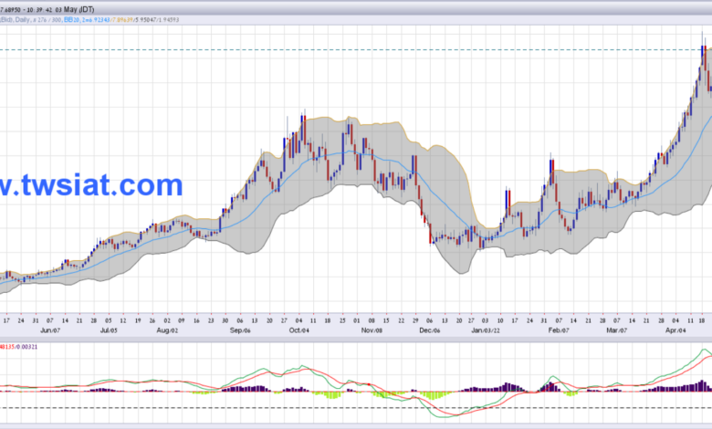This screenshot has height=429, width=712.
Task: Click the 0.00321 MACD histogram value
Action: coord(28,347)
